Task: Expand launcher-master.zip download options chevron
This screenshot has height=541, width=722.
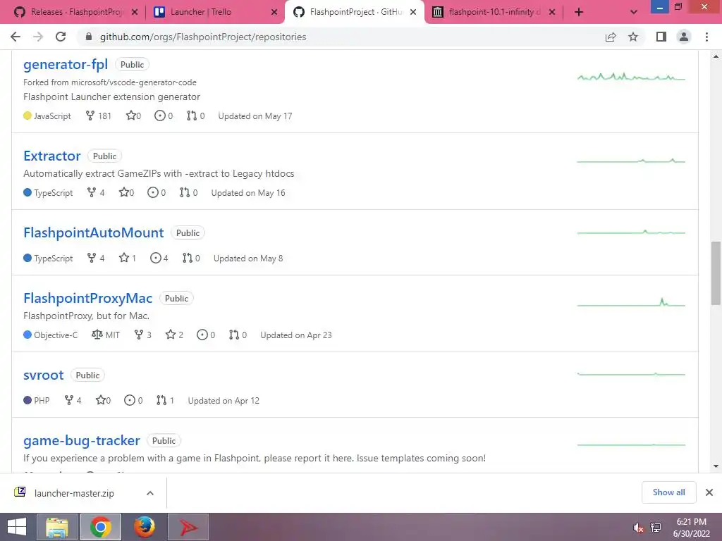Action: (x=150, y=493)
